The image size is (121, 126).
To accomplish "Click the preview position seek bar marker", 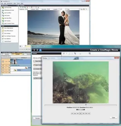I will click(86, 105).
